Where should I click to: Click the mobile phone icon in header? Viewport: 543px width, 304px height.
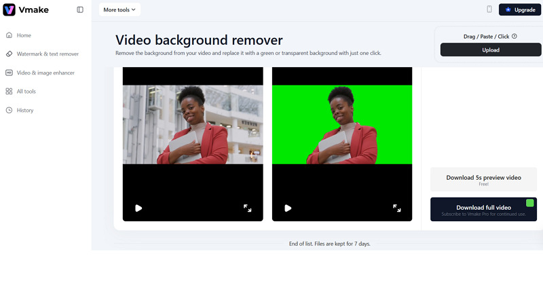(x=489, y=9)
